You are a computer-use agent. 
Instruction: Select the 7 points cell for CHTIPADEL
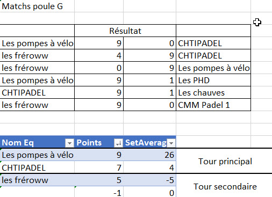click(99, 167)
